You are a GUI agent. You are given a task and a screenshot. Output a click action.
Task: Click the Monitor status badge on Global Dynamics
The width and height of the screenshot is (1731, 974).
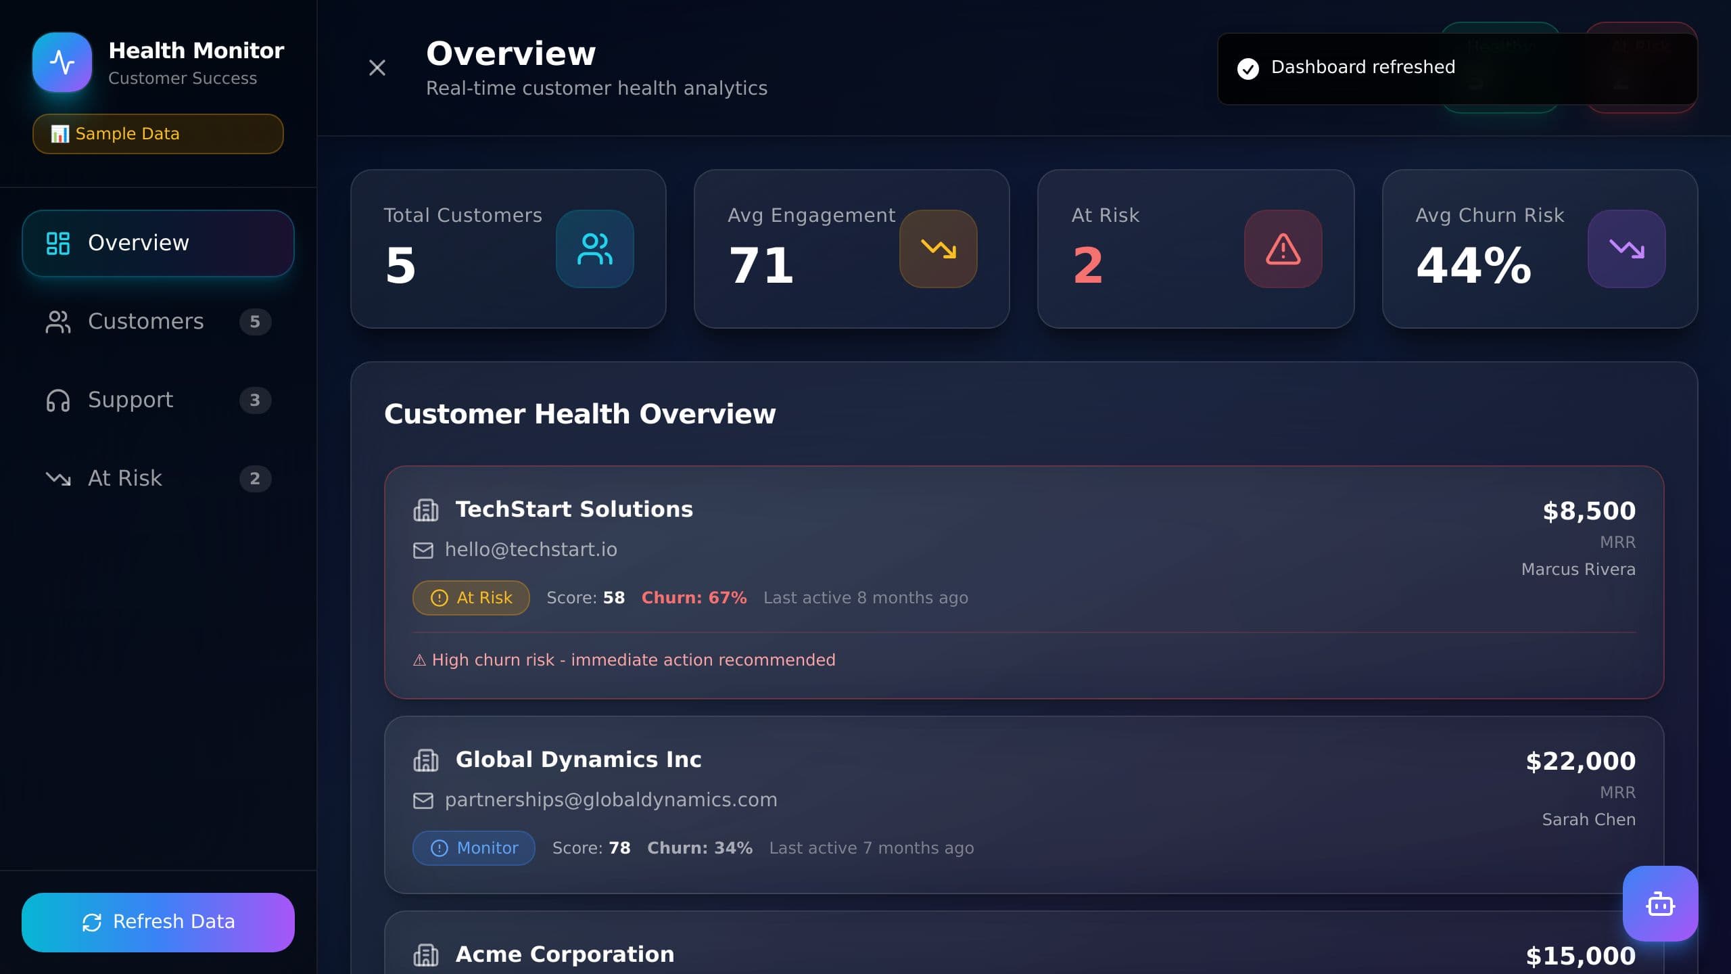point(474,848)
